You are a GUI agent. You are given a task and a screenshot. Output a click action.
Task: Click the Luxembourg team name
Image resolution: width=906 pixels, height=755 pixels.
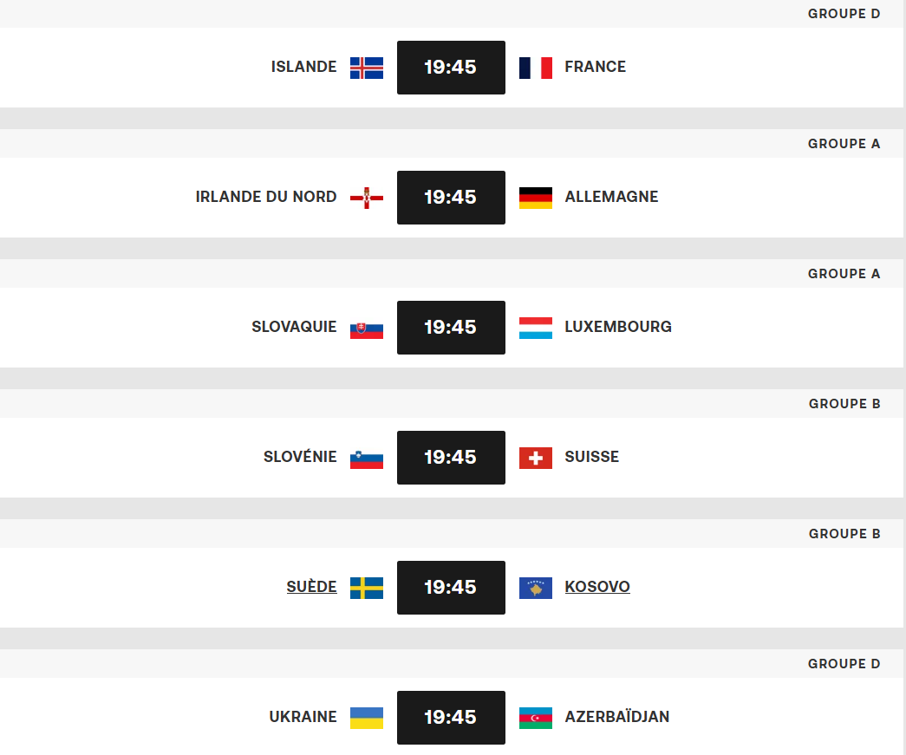[618, 327]
